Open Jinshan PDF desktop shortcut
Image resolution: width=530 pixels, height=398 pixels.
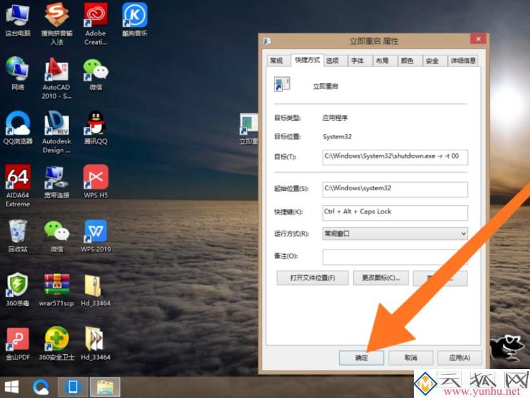(17, 339)
